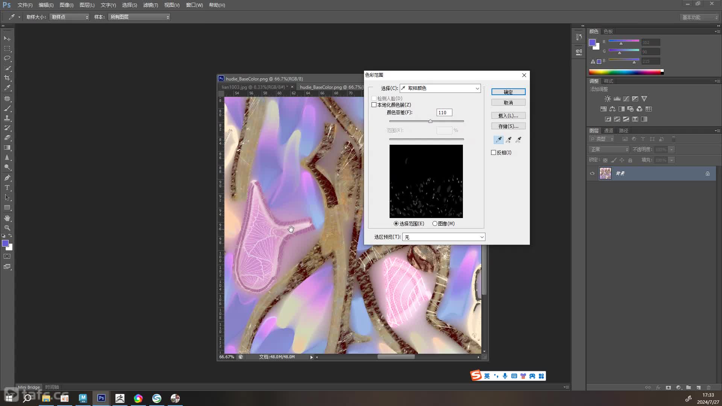Click the 存储(S)... button
Viewport: 722px width, 406px height.
click(508, 126)
